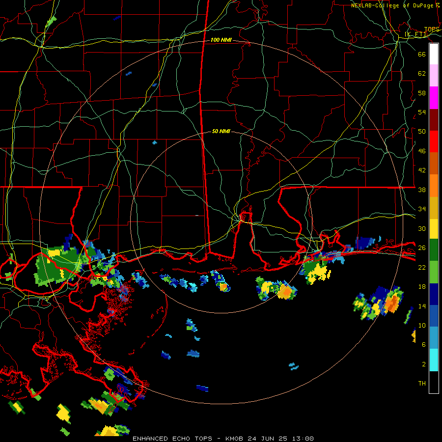Select the 50 NMI range ring label
Screen dimensions: 442x442
(221, 131)
